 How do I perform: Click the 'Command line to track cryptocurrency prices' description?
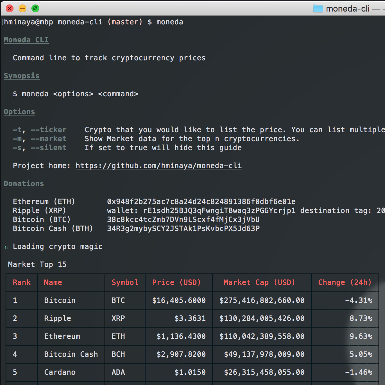tap(109, 58)
